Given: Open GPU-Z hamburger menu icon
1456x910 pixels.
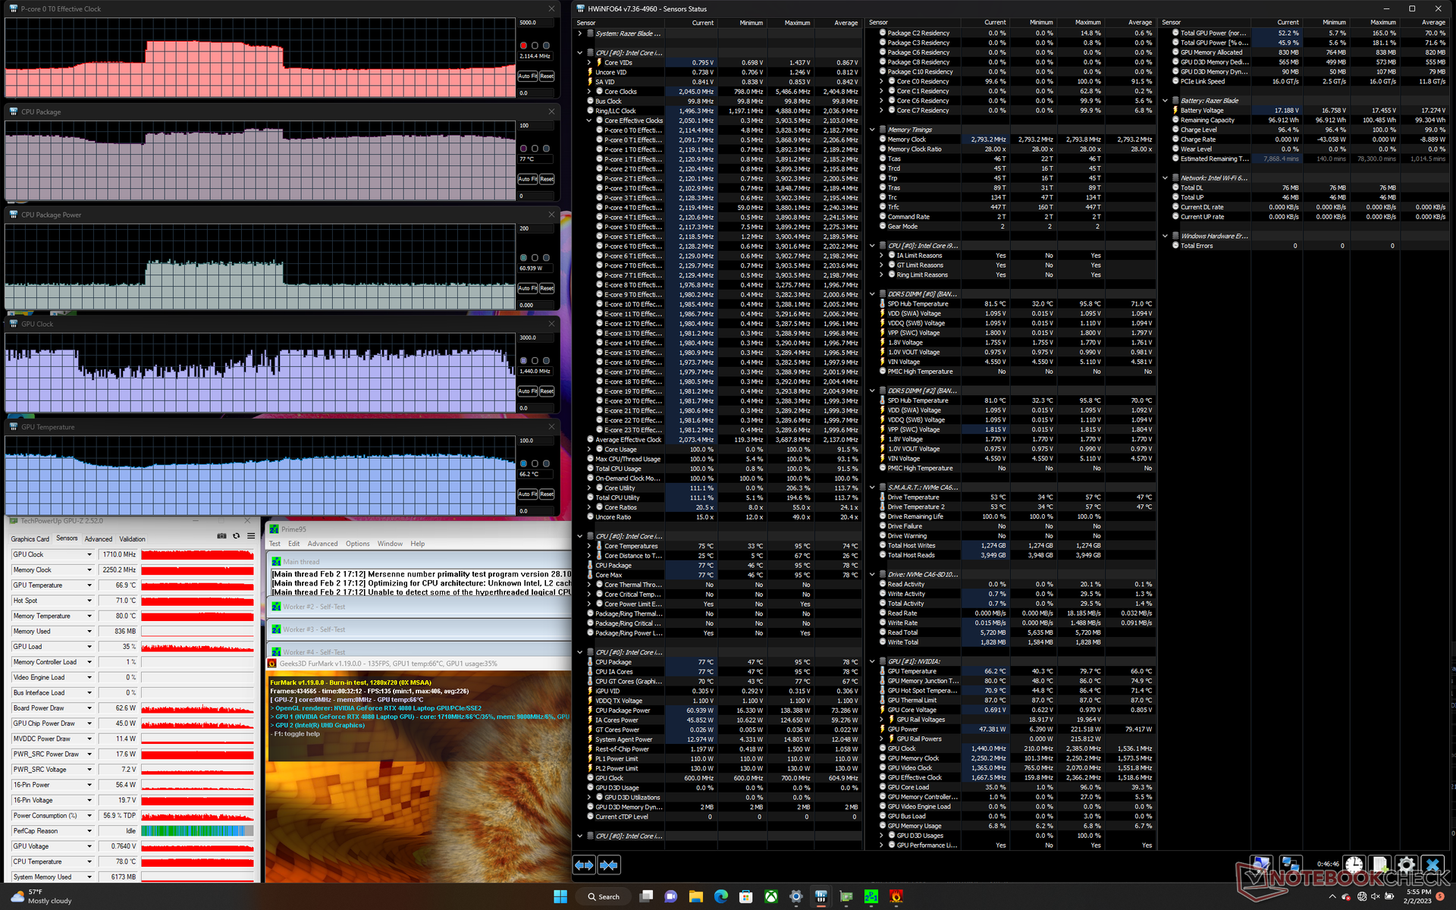Looking at the screenshot, I should 251,536.
